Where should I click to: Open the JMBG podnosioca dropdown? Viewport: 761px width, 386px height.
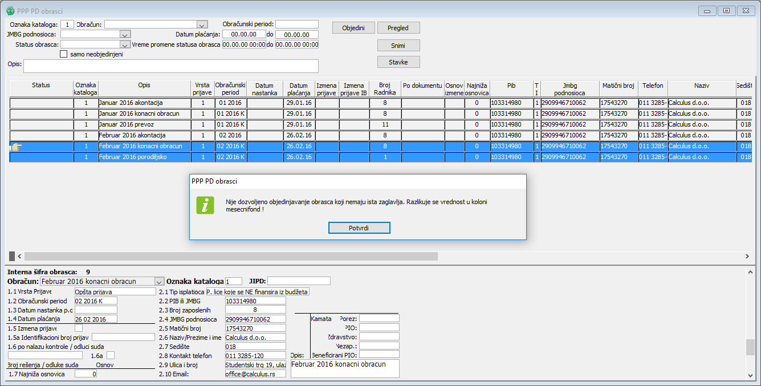click(x=126, y=34)
